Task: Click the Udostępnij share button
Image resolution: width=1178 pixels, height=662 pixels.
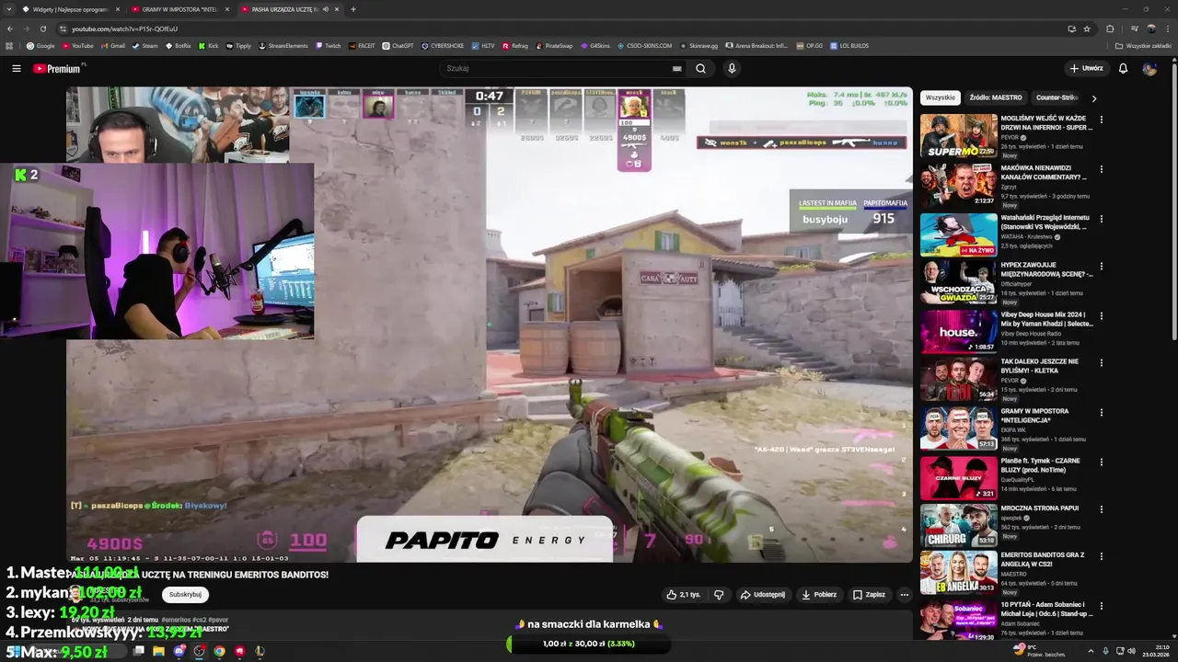Action: pyautogui.click(x=763, y=595)
